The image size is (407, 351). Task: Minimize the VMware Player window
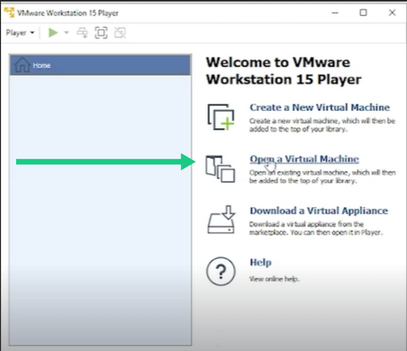(335, 13)
